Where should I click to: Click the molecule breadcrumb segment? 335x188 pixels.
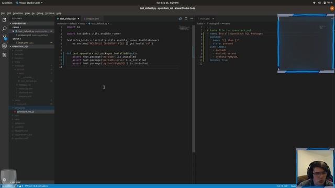(x=62, y=23)
